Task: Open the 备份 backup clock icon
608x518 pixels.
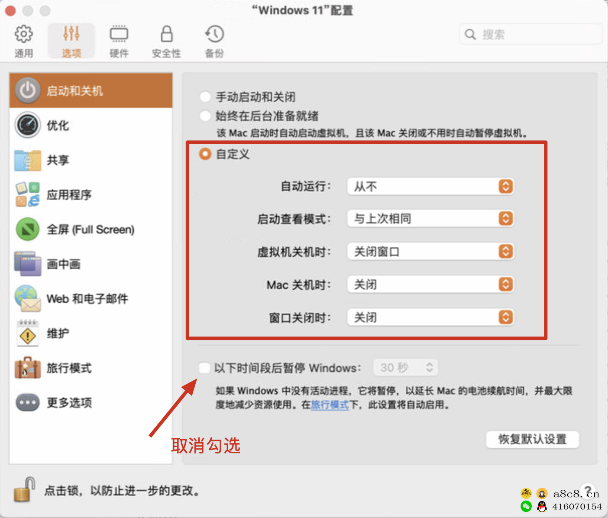Action: (x=214, y=34)
